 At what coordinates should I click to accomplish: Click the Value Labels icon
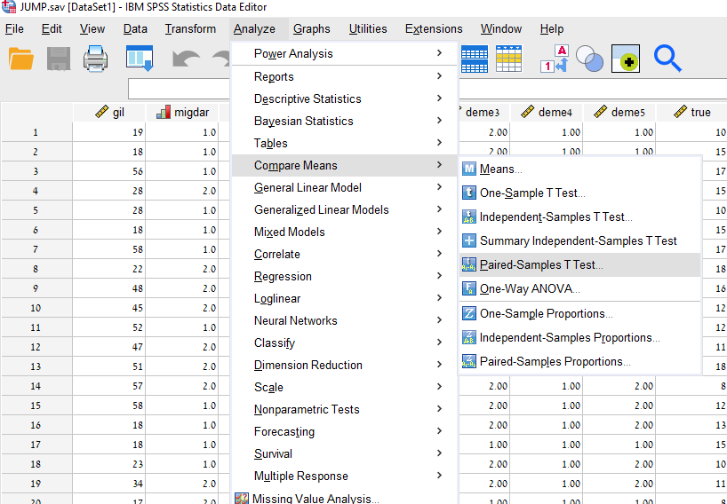(x=555, y=59)
